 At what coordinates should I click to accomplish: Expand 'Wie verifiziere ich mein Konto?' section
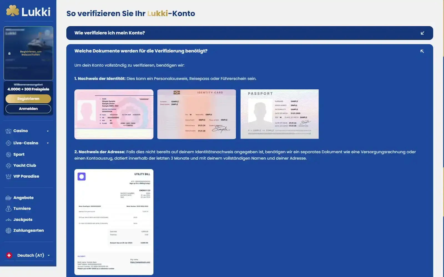(249, 33)
